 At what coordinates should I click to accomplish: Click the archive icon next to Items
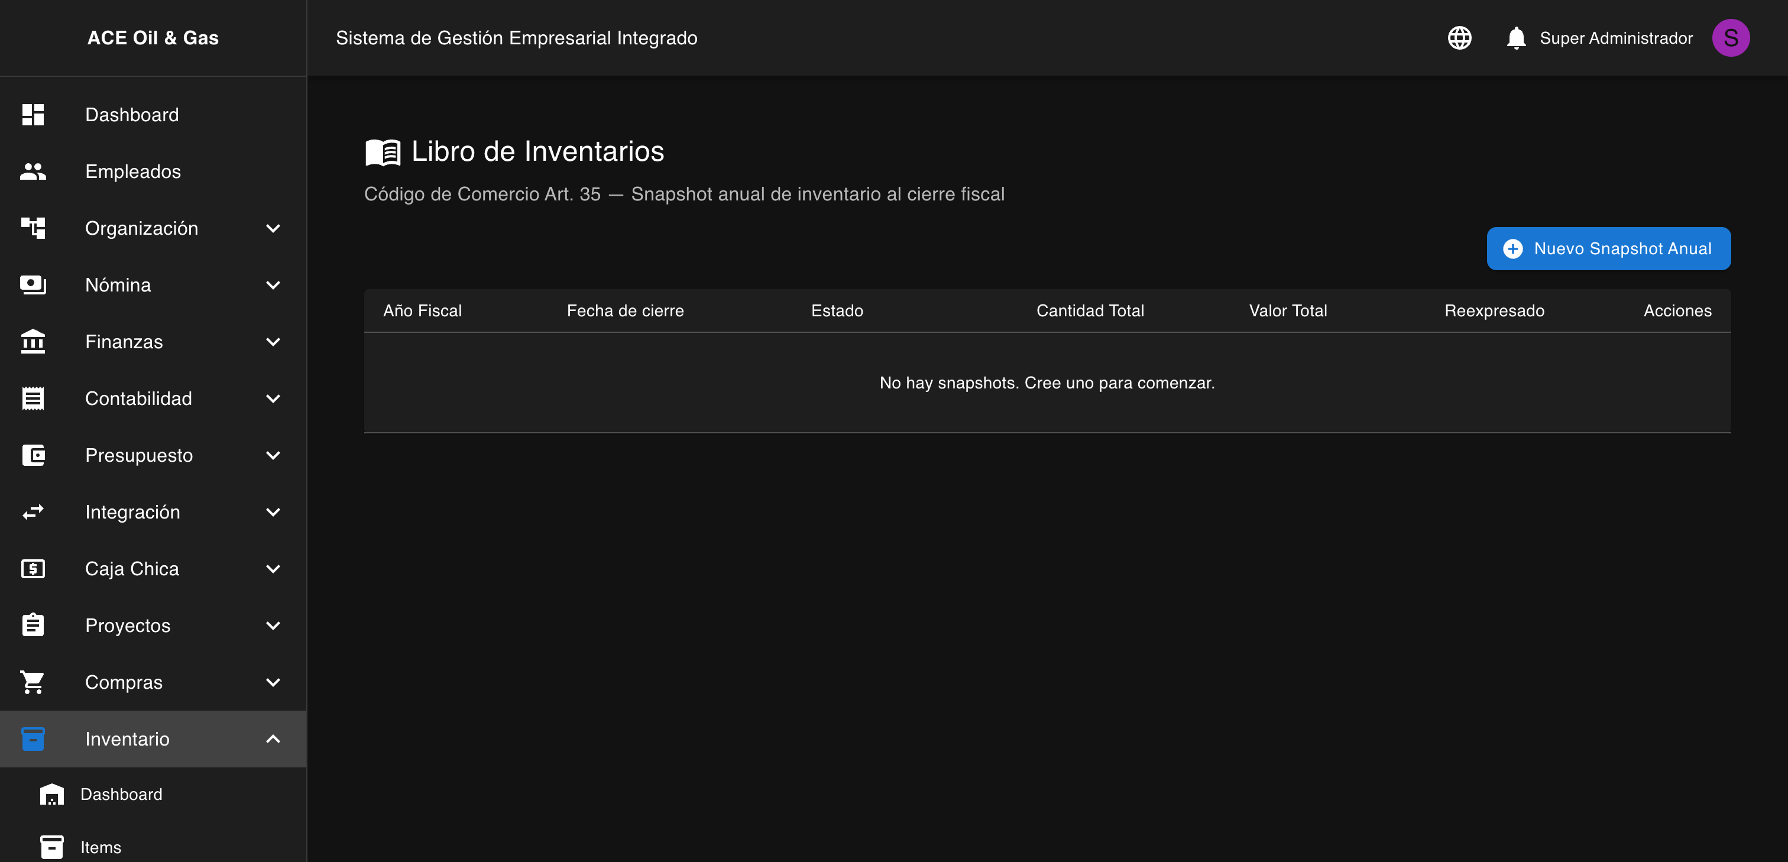[x=51, y=847]
